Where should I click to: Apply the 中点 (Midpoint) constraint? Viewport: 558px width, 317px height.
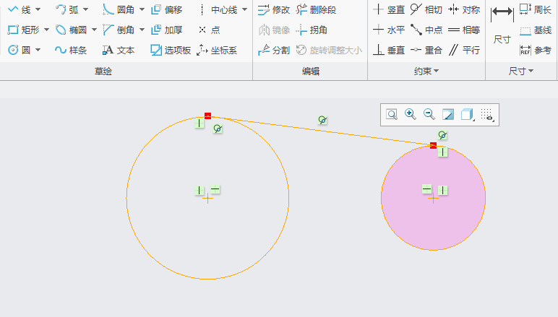click(x=426, y=30)
